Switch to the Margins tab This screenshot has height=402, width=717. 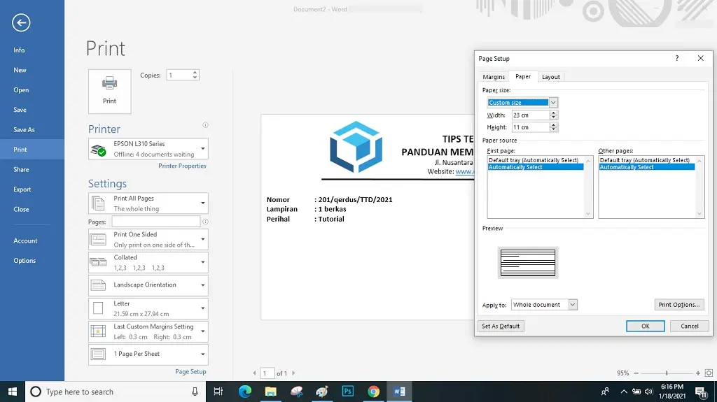(494, 77)
